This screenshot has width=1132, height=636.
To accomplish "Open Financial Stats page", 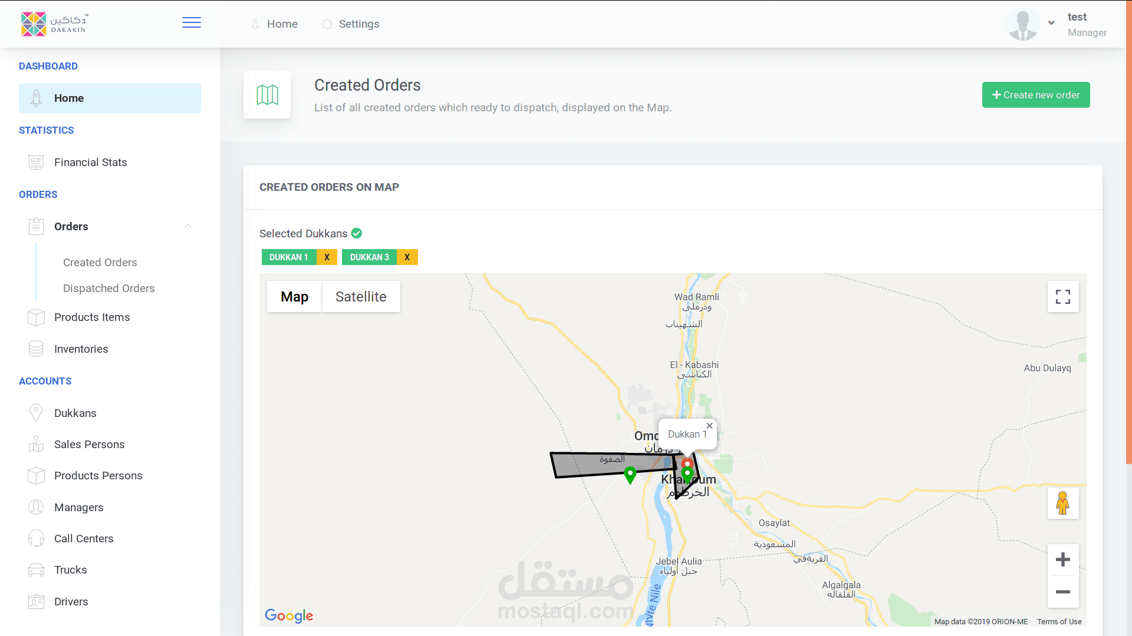I will coord(90,163).
